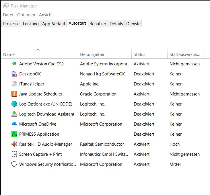Open the Datei menu

point(8,15)
